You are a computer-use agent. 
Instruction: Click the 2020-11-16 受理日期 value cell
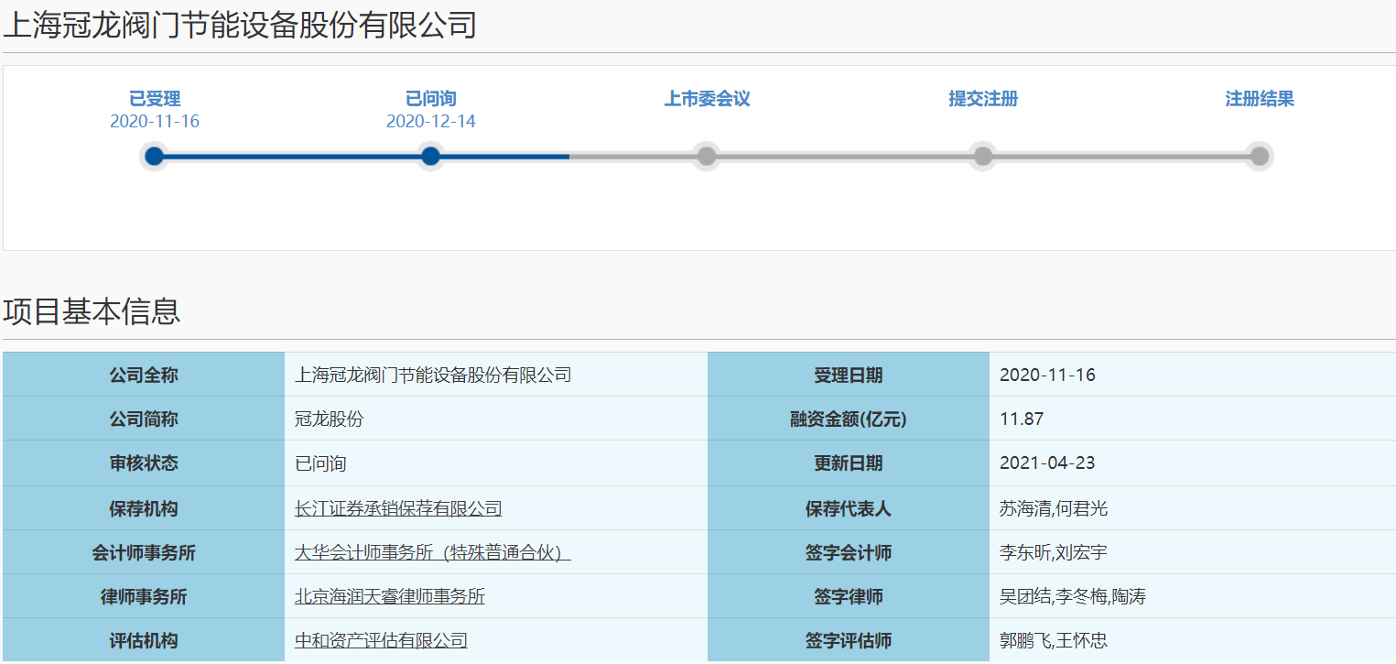pos(1193,375)
